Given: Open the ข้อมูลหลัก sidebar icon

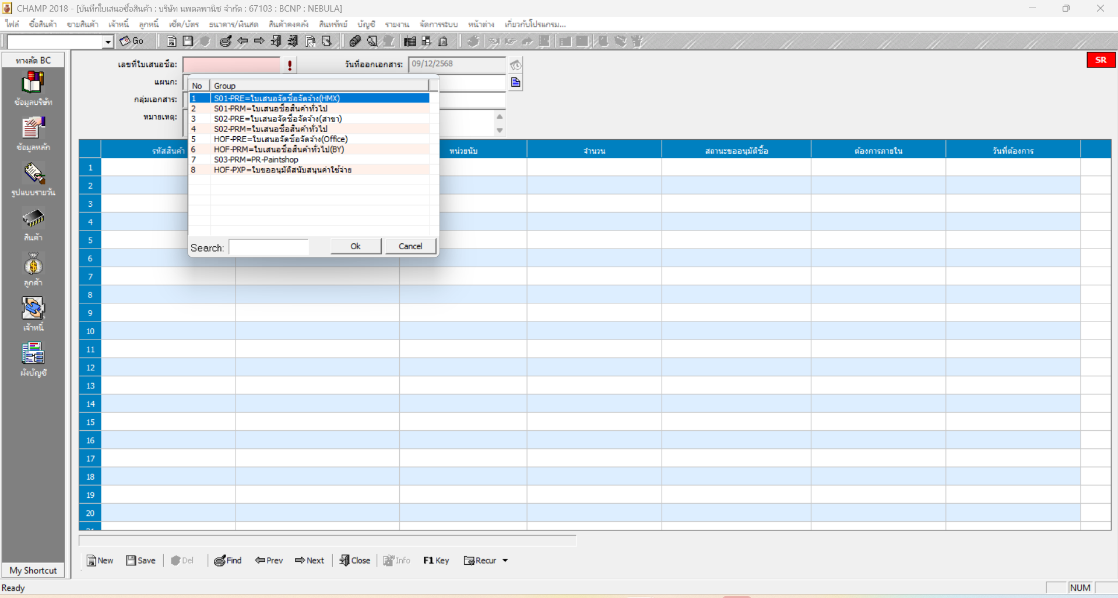Looking at the screenshot, I should [33, 129].
